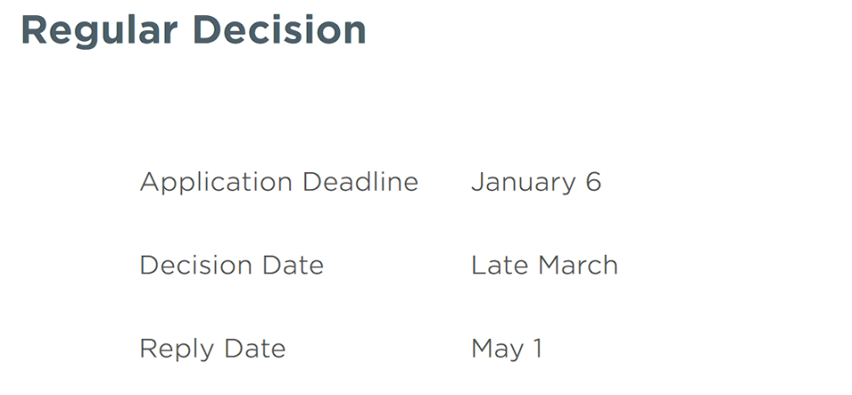Click the Late March value
This screenshot has height=395, width=852.
tap(544, 265)
